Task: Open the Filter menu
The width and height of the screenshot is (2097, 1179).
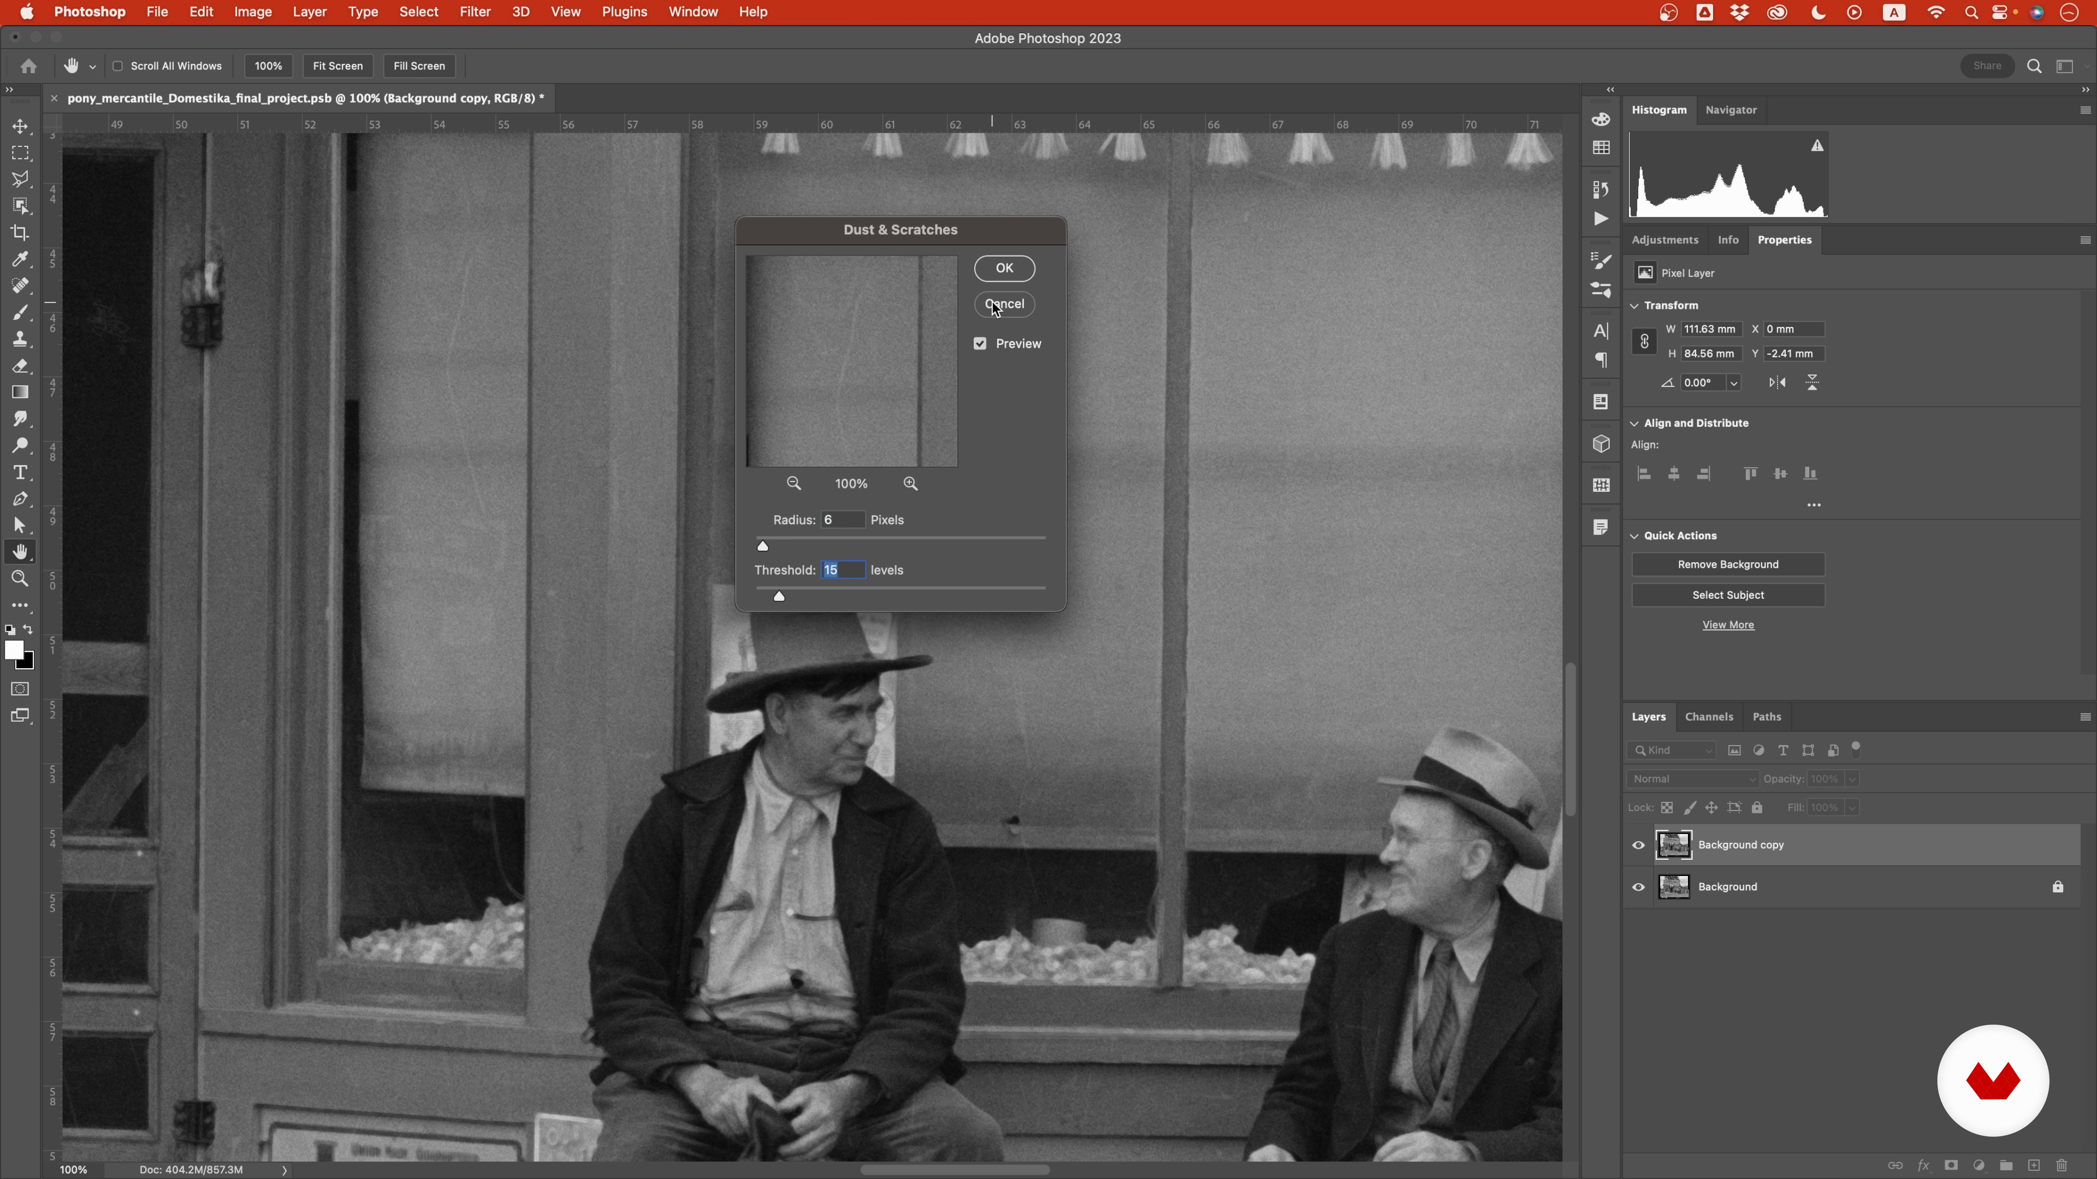Action: pyautogui.click(x=475, y=12)
